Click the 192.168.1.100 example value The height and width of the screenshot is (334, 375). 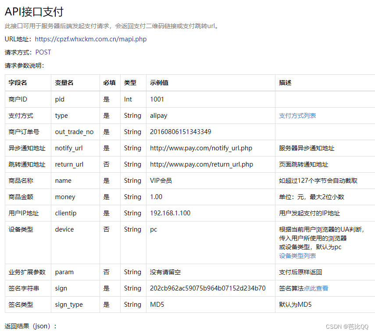tap(170, 213)
